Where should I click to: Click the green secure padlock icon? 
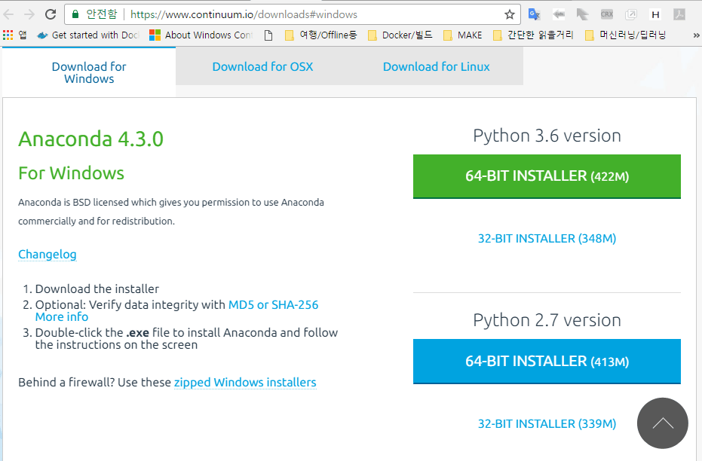click(x=75, y=14)
